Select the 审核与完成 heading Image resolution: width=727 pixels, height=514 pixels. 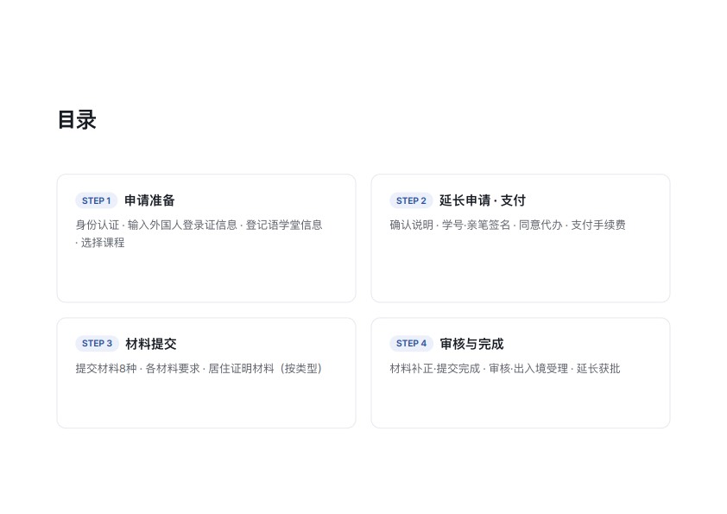(x=471, y=344)
